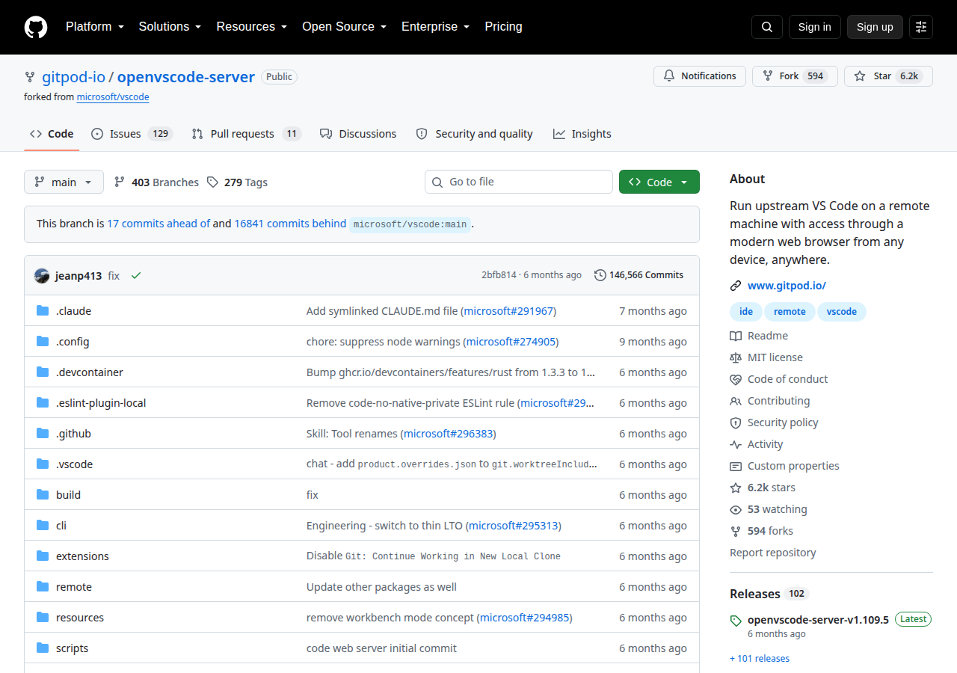This screenshot has width=957, height=673.
Task: Click the GitHub logo icon
Action: [36, 27]
